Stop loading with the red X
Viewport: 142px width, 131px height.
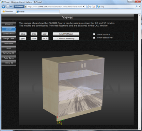(x=94, y=7)
